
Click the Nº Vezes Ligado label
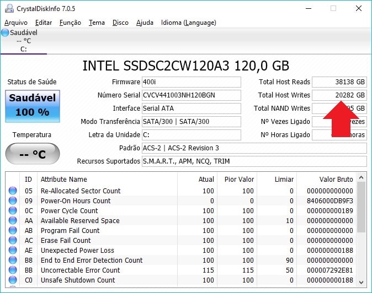click(285, 122)
